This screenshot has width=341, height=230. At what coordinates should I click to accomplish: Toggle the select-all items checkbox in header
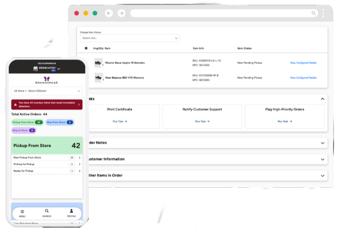click(x=86, y=48)
